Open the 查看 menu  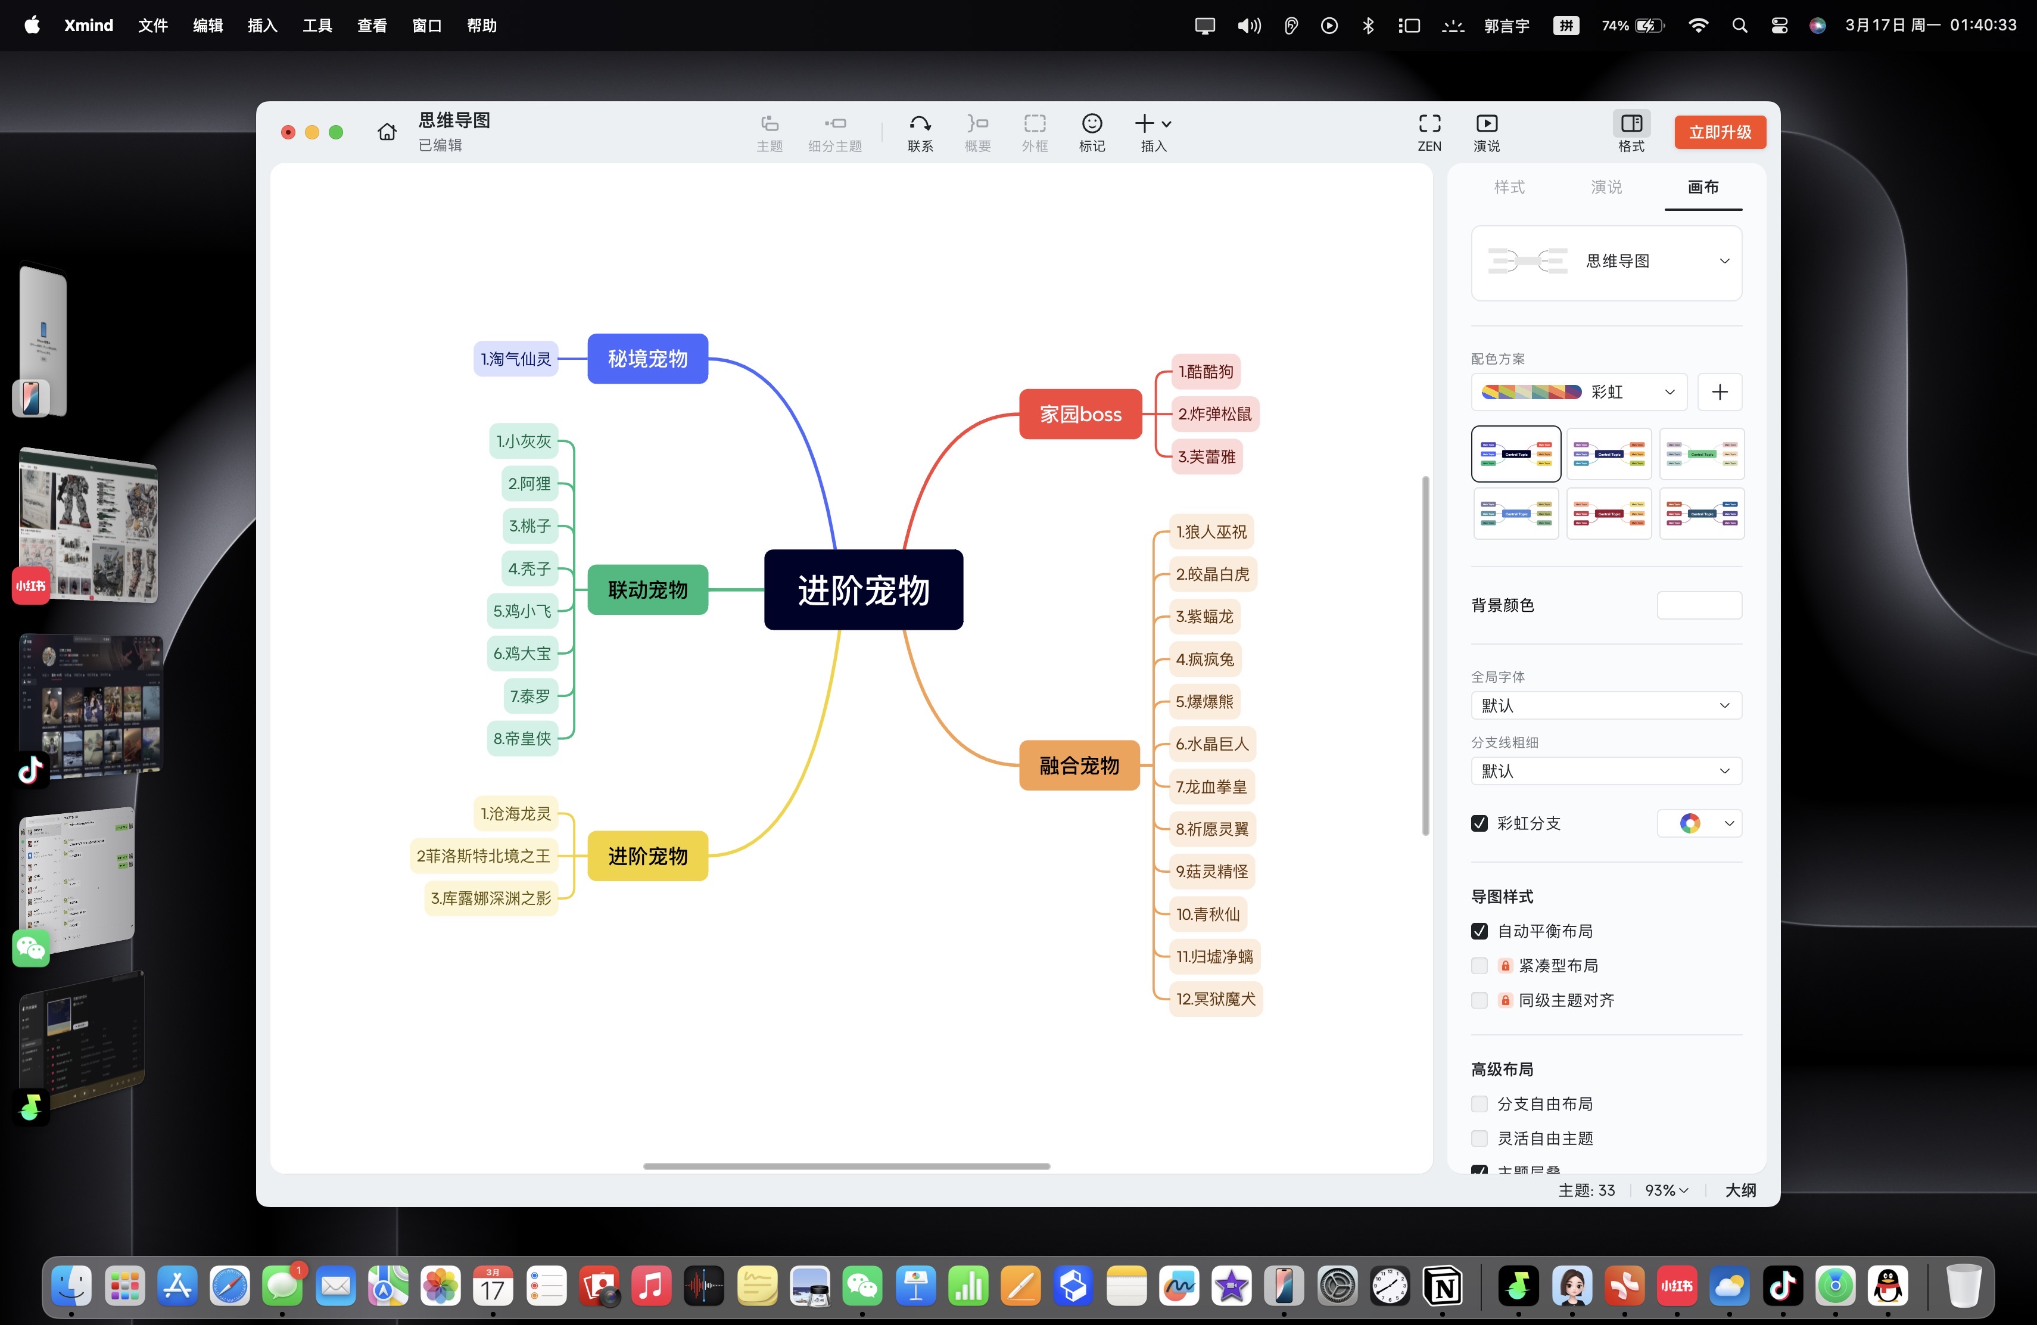372,26
